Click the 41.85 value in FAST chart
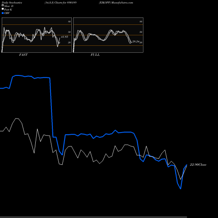Viewport: 218px width, 218px height. click(x=65, y=37)
